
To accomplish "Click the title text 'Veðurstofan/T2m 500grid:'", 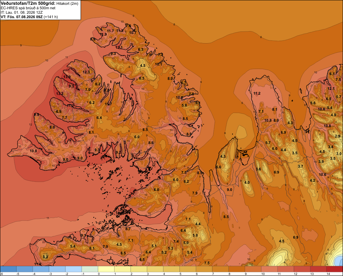I will click(28, 3).
